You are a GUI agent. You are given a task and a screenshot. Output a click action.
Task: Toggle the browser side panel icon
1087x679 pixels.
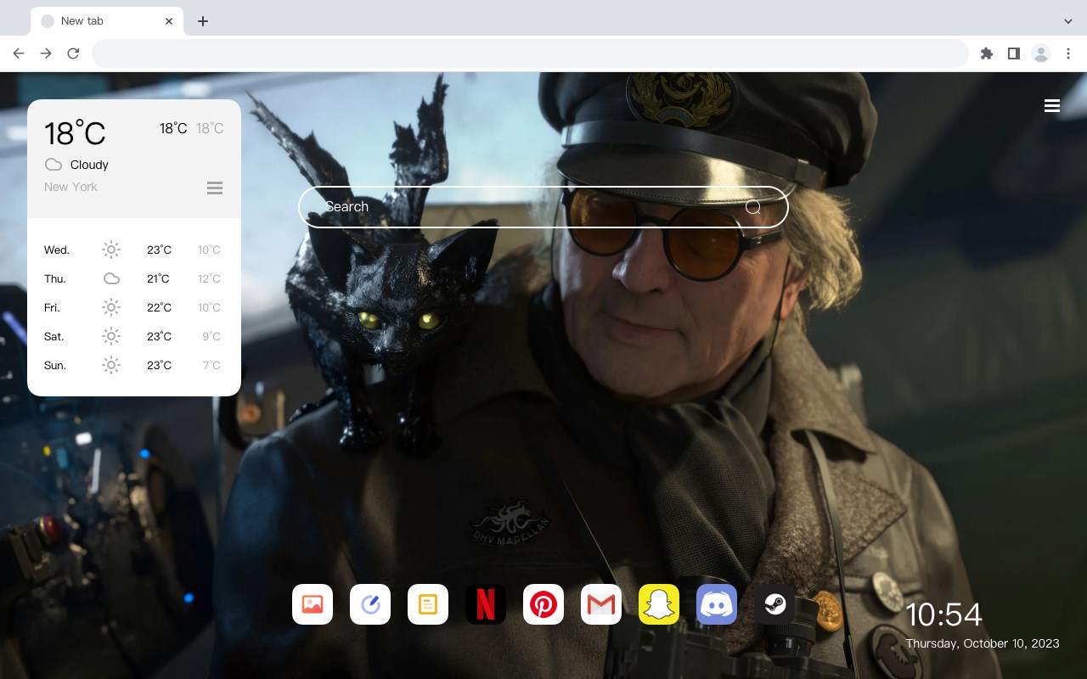tap(1014, 53)
